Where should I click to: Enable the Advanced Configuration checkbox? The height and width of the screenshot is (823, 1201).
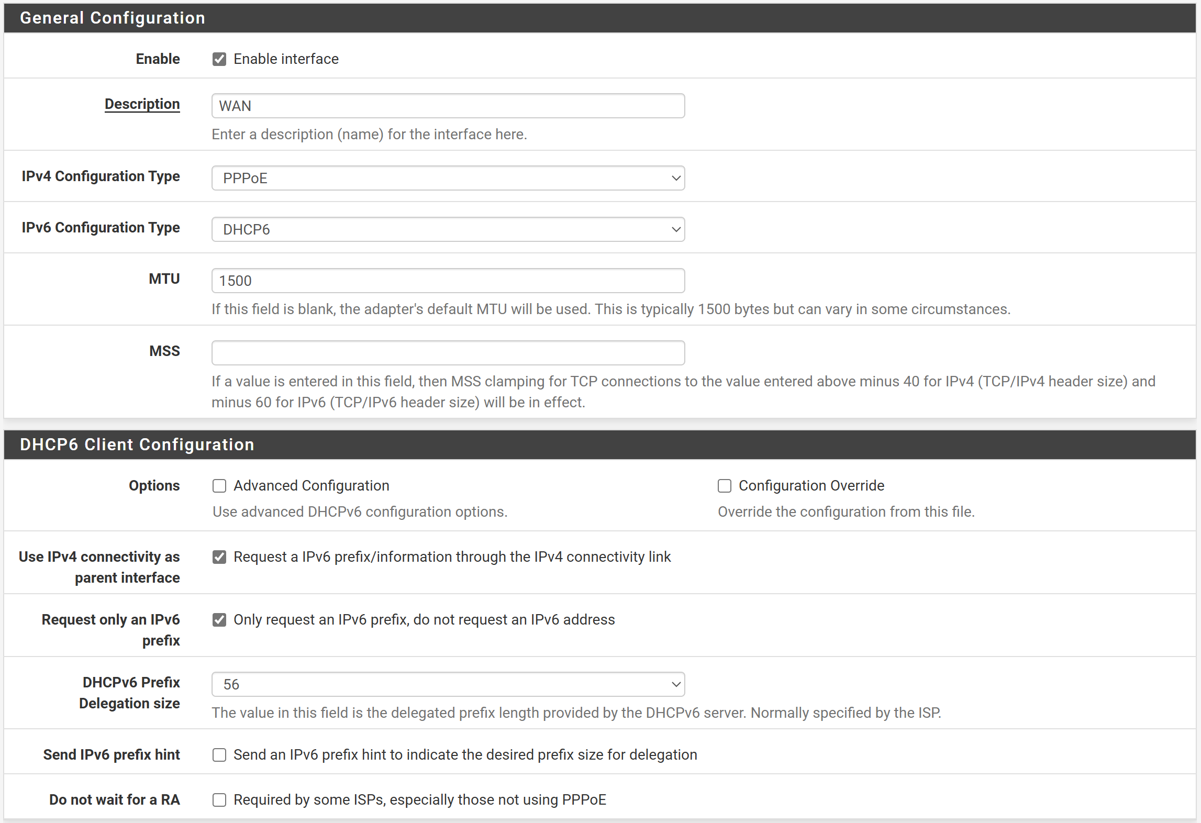tap(219, 486)
